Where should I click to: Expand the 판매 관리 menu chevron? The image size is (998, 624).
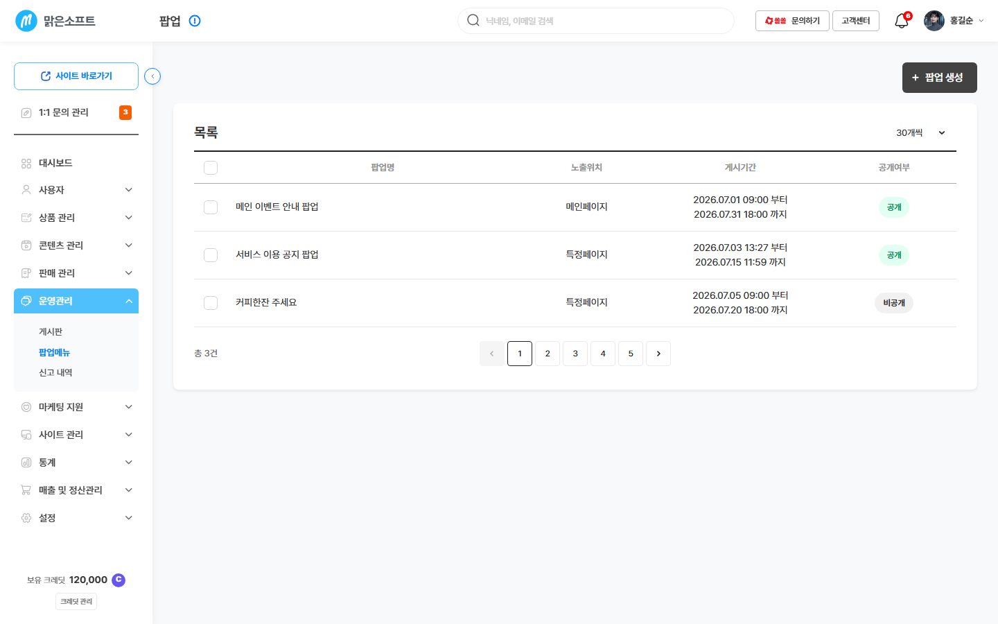point(129,273)
